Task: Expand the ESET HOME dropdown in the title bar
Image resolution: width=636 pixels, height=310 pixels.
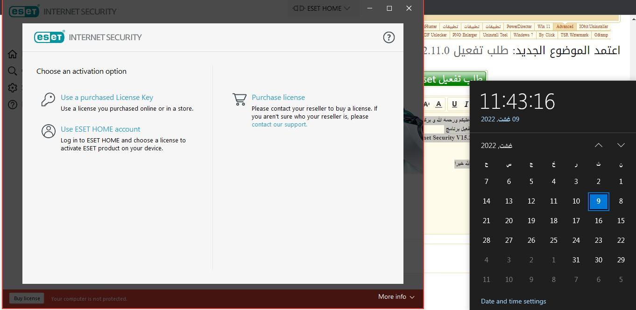Action: (x=322, y=8)
